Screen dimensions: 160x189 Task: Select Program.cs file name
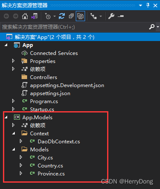tap(44, 101)
